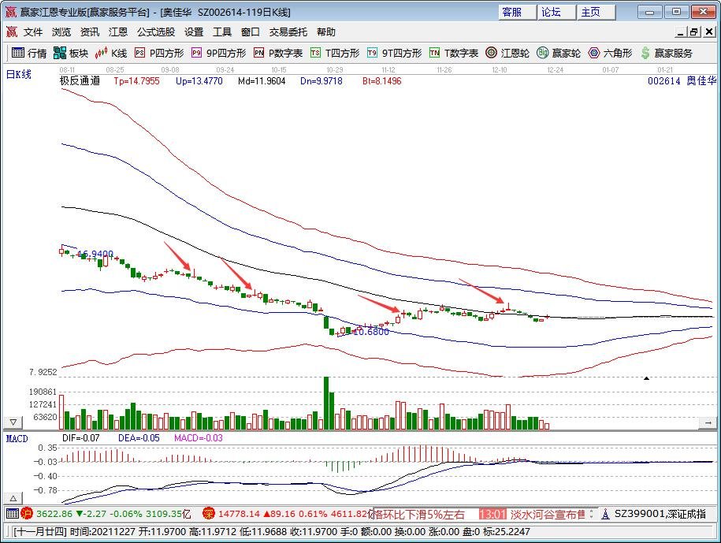Click the news ticker scroll stepper

pyautogui.click(x=591, y=514)
